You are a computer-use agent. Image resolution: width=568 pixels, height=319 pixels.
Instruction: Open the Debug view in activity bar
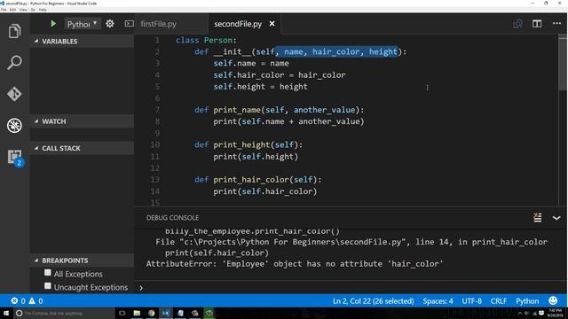coord(14,126)
